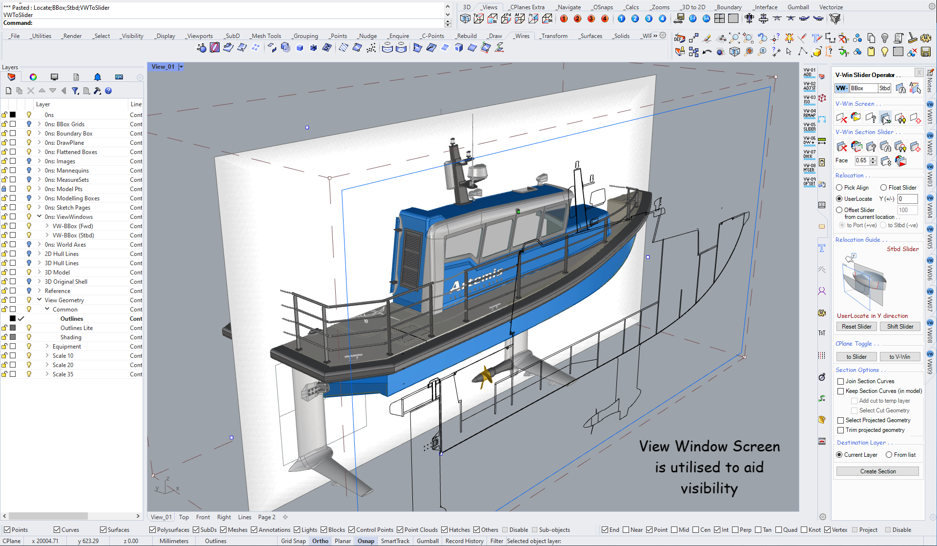The width and height of the screenshot is (937, 546).
Task: Enable the Join Section Curves checkbox
Action: (x=841, y=381)
